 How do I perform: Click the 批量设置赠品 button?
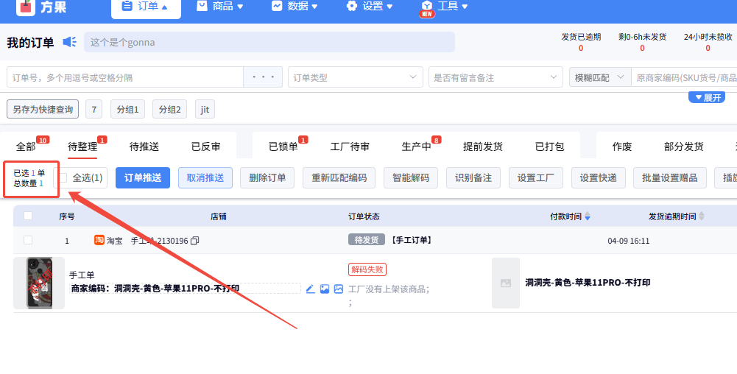click(670, 177)
